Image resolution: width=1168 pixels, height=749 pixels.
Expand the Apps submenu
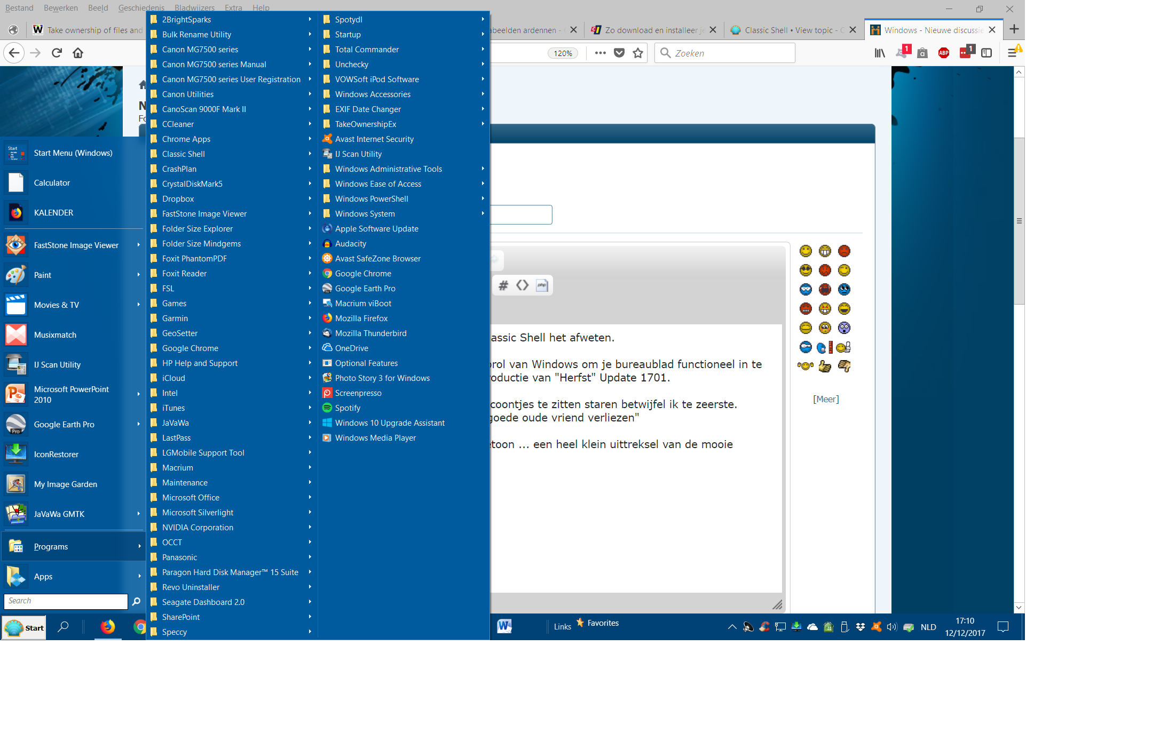pos(73,577)
